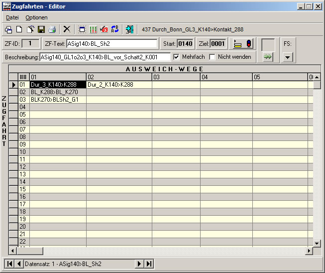
Task: Click row number 04 in grid
Action: pyautogui.click(x=24, y=107)
